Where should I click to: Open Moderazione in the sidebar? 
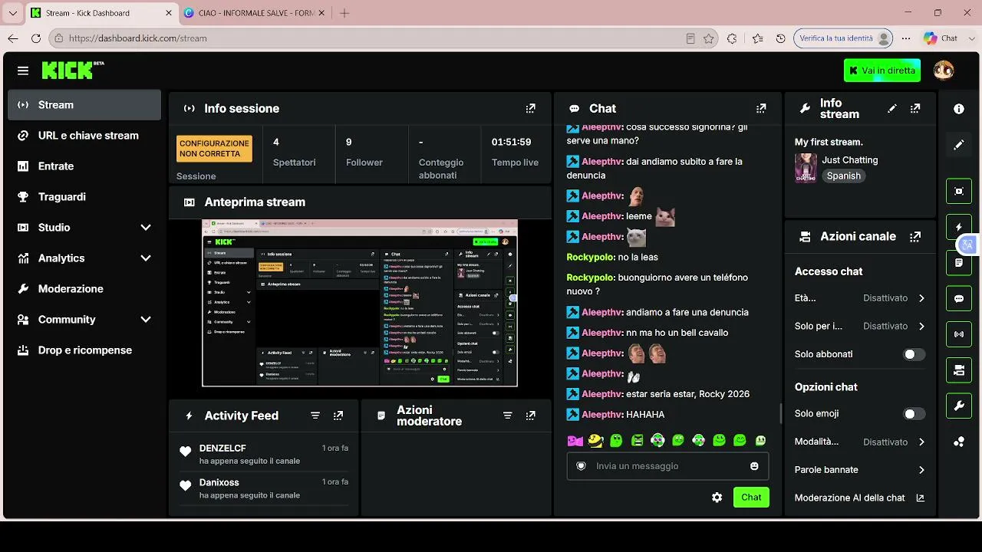pyautogui.click(x=84, y=289)
